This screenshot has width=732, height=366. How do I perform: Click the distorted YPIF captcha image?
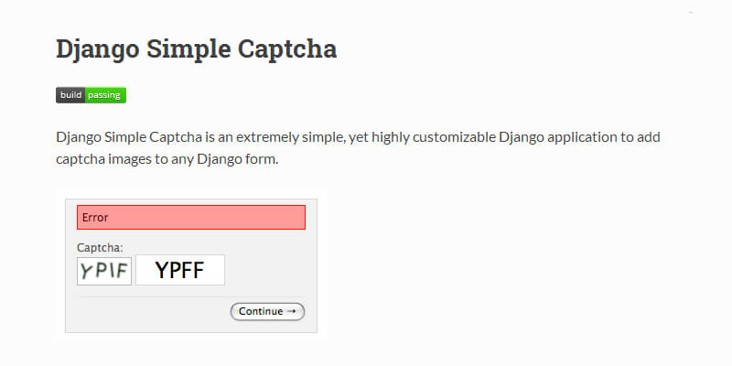click(x=104, y=270)
